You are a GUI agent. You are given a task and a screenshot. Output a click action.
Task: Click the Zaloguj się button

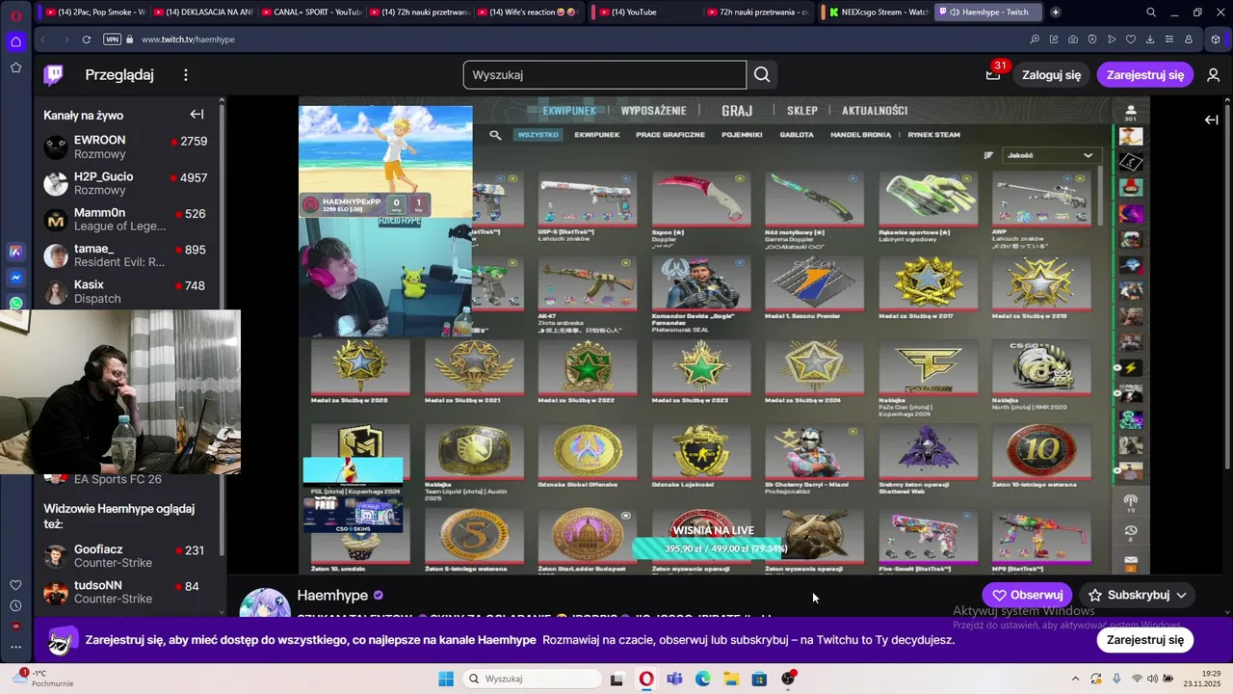[1051, 75]
